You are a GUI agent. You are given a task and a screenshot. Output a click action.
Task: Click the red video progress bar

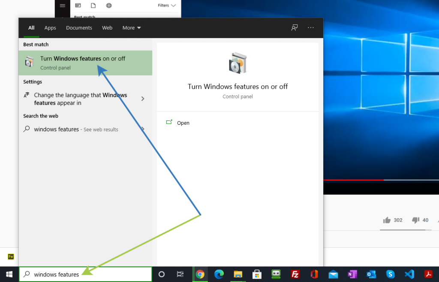coord(354,180)
